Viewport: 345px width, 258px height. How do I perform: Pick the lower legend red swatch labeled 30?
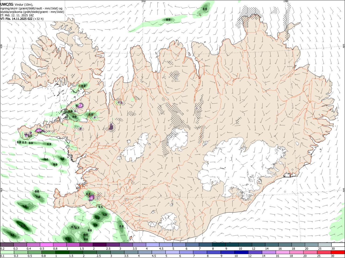pos(338,252)
